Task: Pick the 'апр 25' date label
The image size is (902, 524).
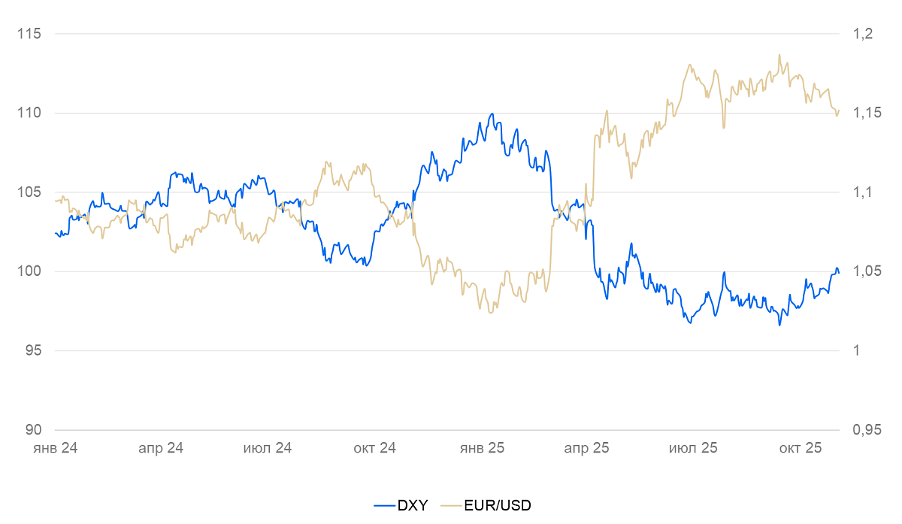Action: tap(587, 448)
